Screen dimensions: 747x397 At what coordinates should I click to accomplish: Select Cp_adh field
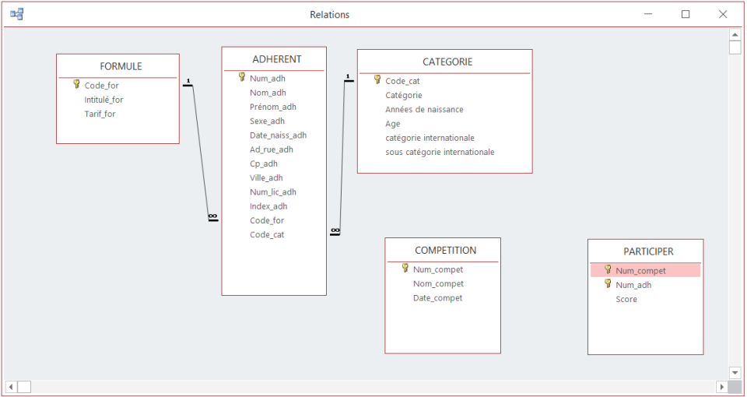pyautogui.click(x=264, y=163)
